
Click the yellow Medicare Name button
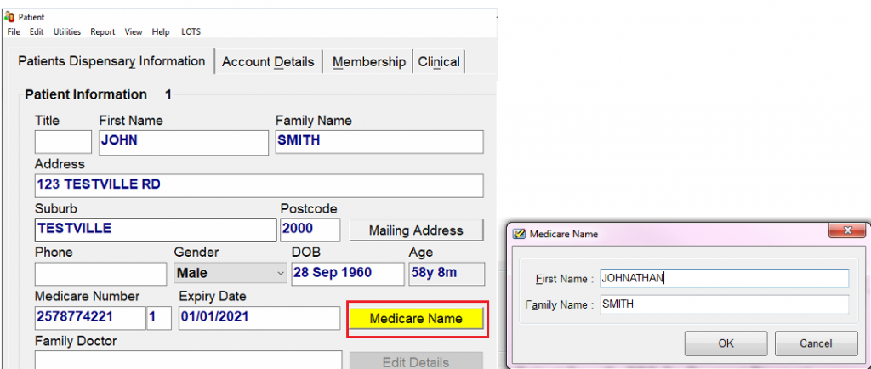pyautogui.click(x=416, y=319)
